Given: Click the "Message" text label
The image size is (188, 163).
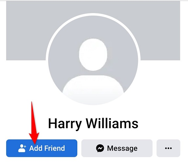Looking at the screenshot, I should [x=122, y=148].
